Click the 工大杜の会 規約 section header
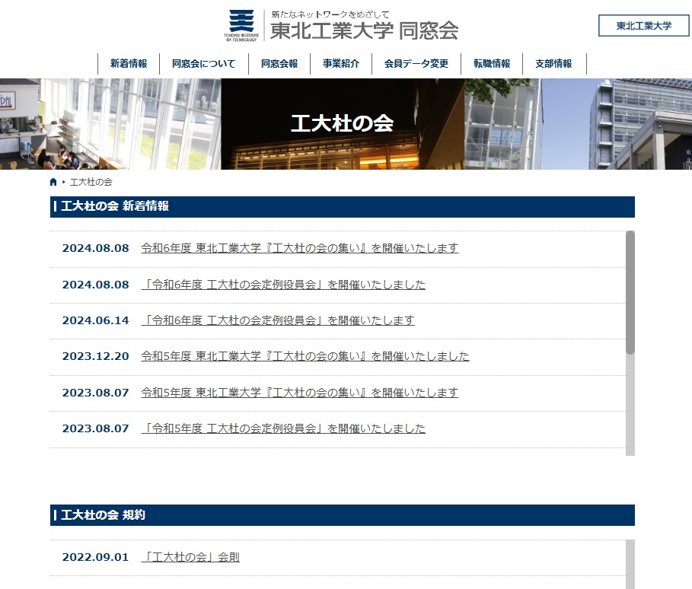This screenshot has height=589, width=692. tap(343, 515)
